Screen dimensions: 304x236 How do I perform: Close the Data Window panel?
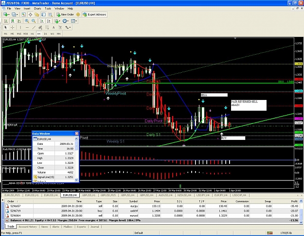(77, 134)
